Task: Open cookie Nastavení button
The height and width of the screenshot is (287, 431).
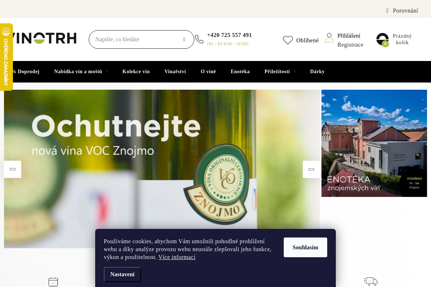Action: pyautogui.click(x=122, y=274)
